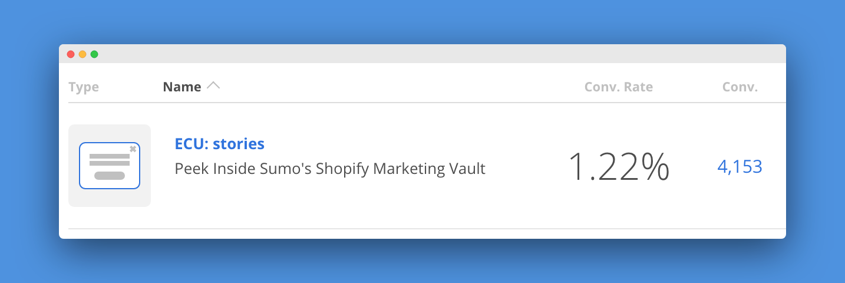Open the "ECU: stories" link

[x=219, y=143]
